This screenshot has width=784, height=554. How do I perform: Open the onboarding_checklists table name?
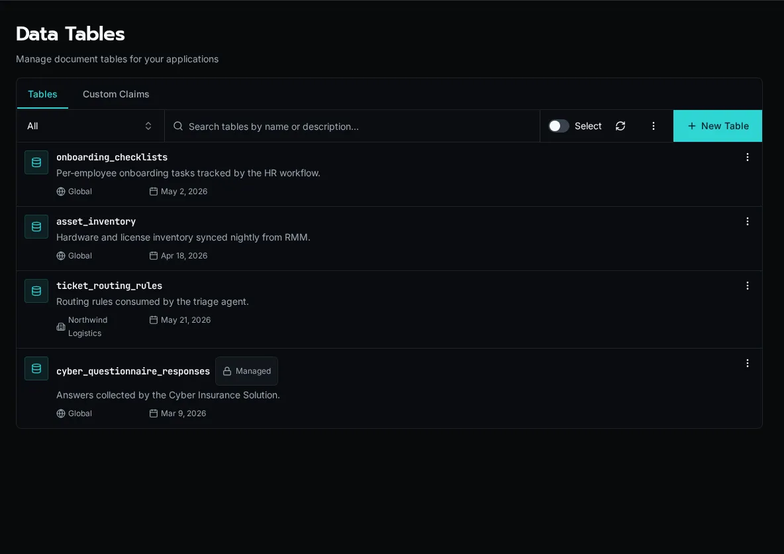click(112, 157)
